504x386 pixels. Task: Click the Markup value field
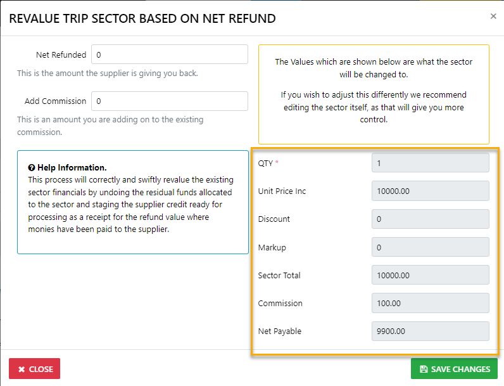(430, 247)
